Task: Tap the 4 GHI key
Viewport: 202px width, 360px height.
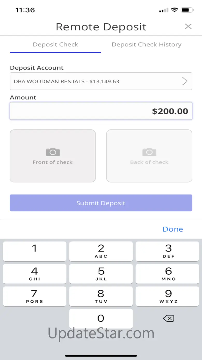Action: [x=34, y=274]
